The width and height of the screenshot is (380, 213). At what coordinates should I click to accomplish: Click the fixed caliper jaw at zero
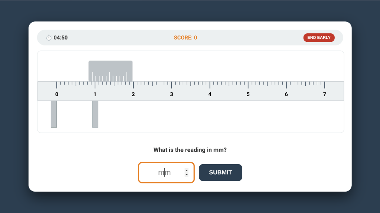[x=54, y=114]
